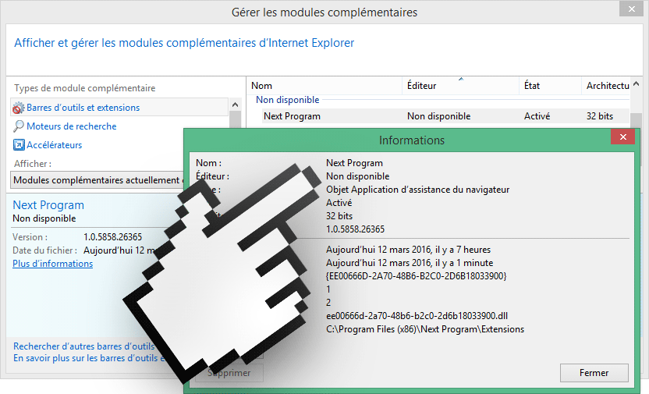Click the 'il y a 1 minute' date value
Screen dimensions: 649x394
click(x=410, y=263)
